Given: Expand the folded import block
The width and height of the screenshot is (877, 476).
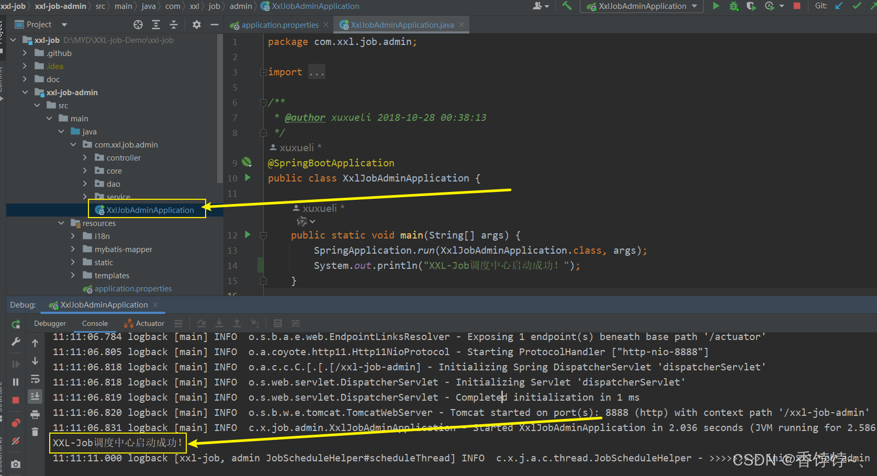Looking at the screenshot, I should tap(316, 72).
